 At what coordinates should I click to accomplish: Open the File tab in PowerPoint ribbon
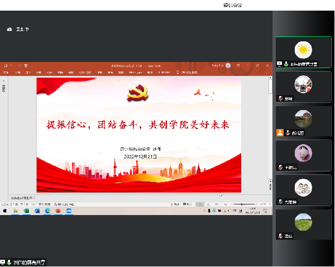coord(6,72)
